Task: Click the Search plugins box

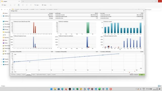Action: [x=151, y=10]
